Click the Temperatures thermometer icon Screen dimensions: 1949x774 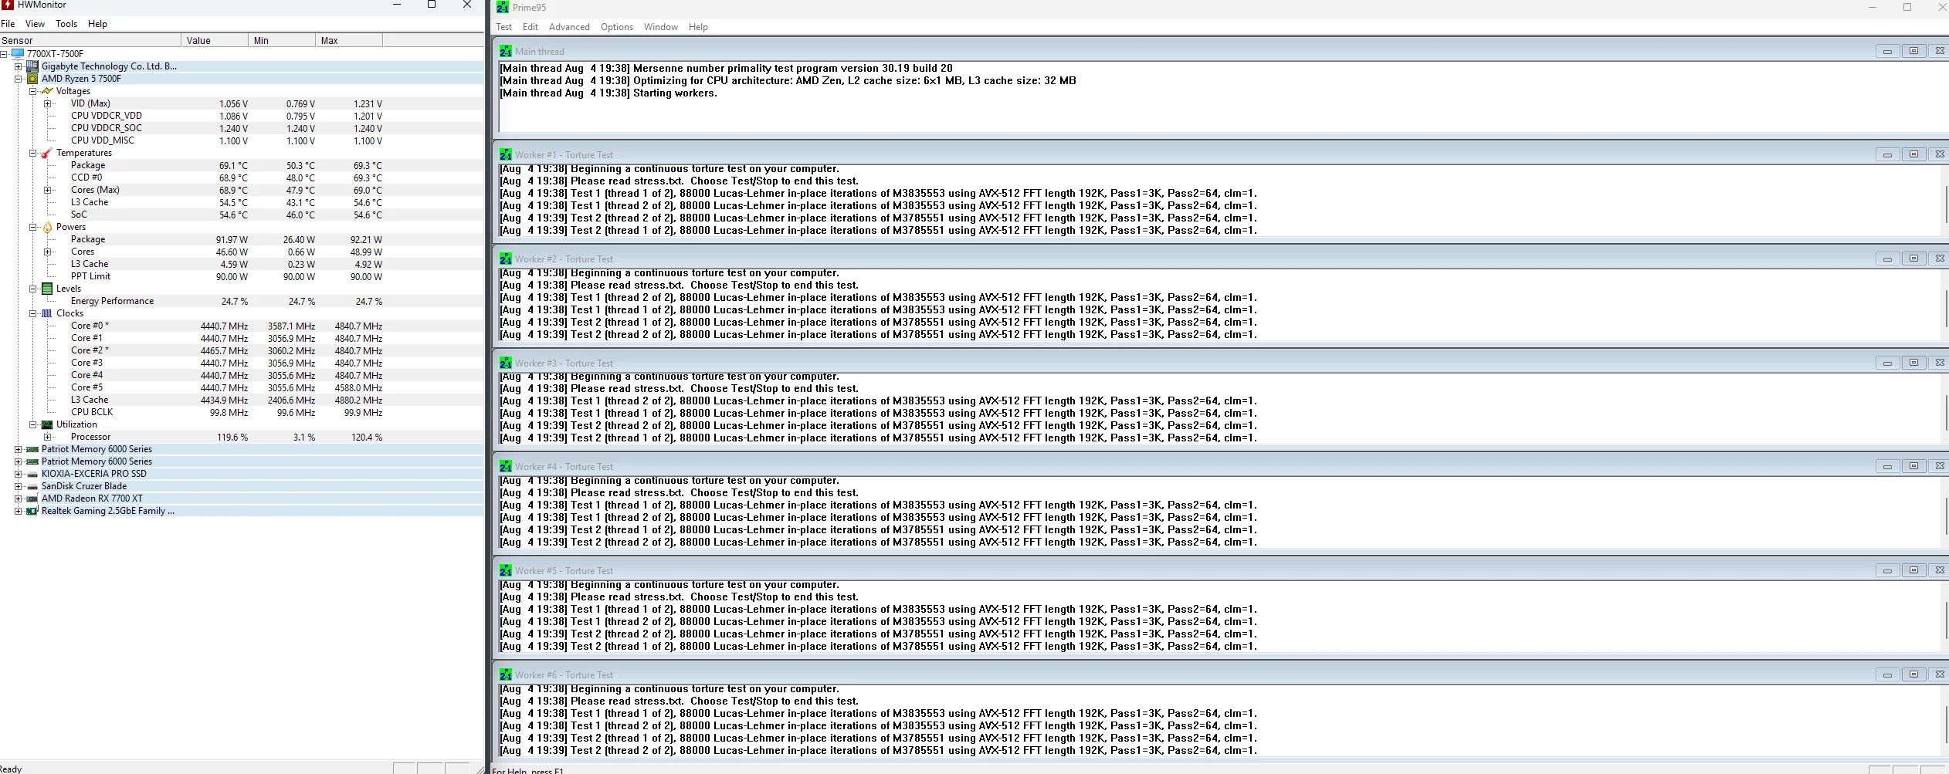47,153
